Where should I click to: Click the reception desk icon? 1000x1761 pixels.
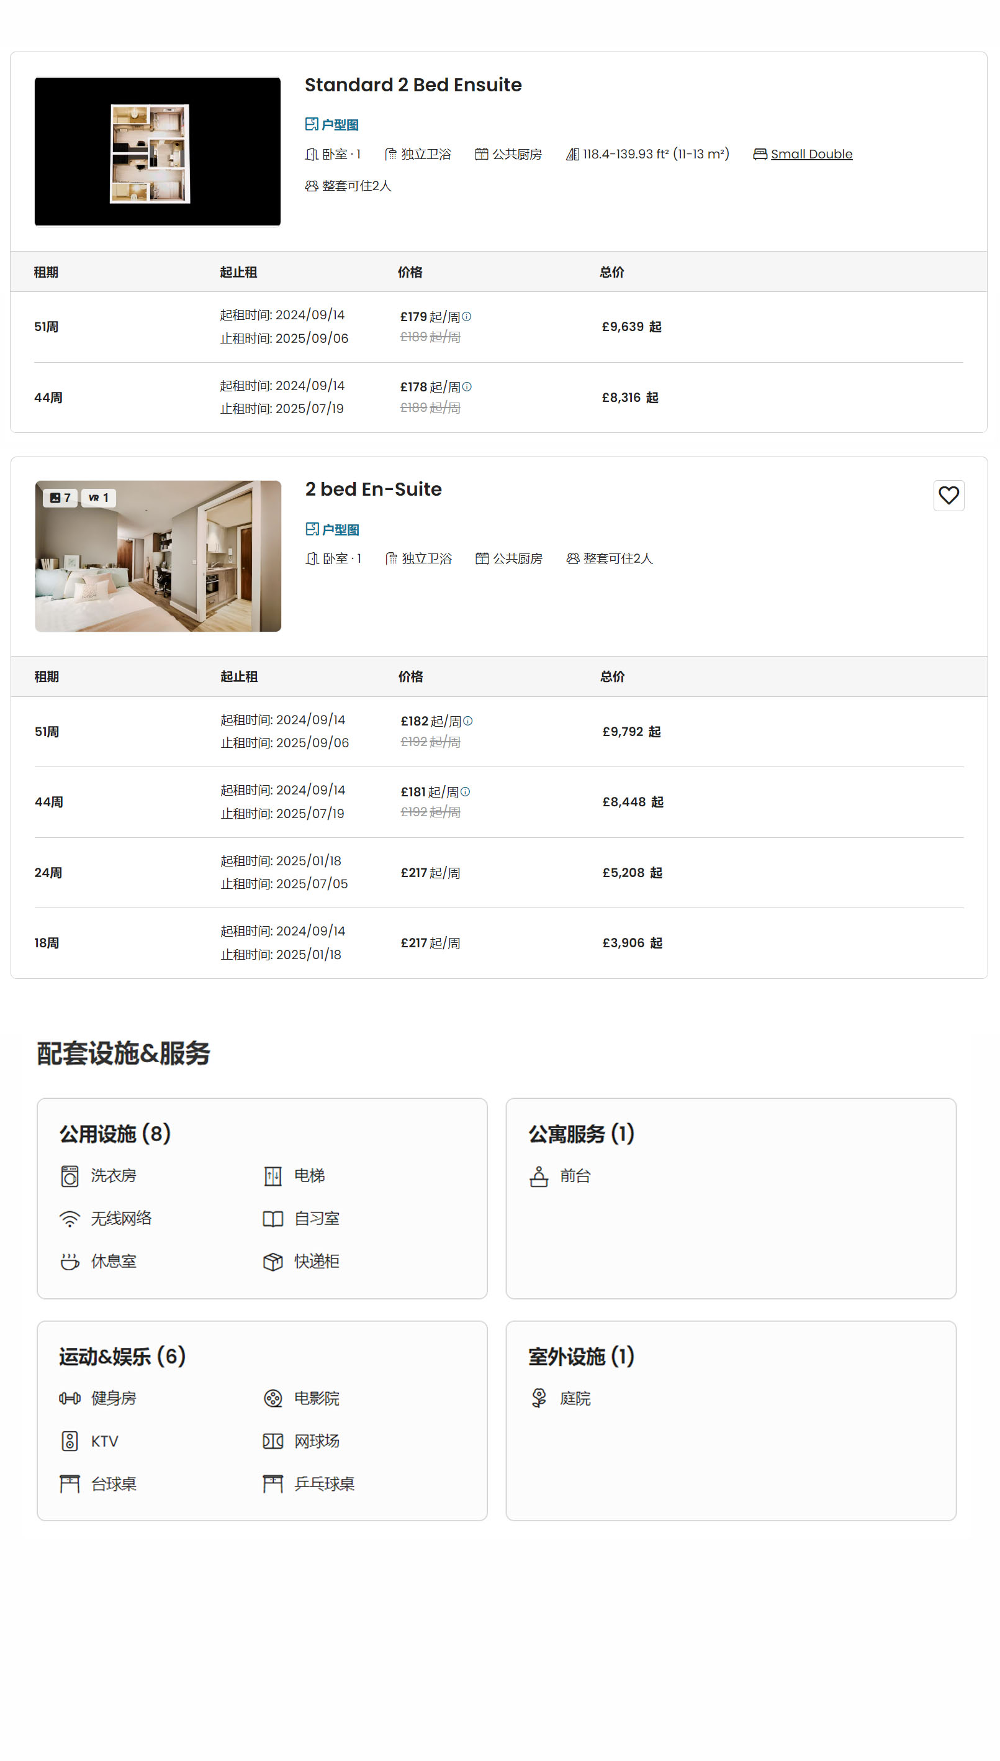(538, 1176)
